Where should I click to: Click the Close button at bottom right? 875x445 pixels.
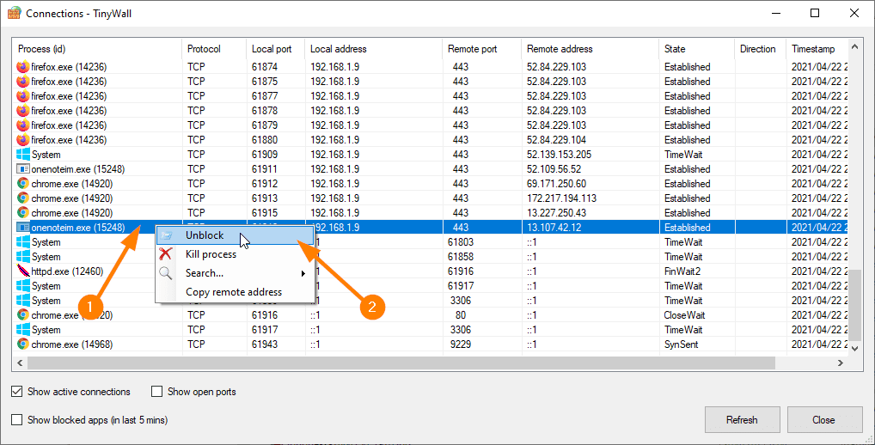[x=823, y=420]
